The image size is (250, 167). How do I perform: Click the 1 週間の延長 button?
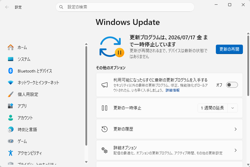click(213, 108)
